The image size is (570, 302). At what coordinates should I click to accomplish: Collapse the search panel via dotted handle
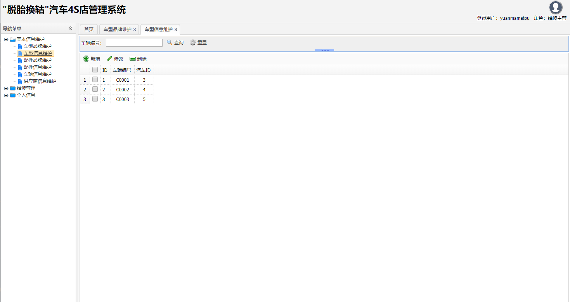pyautogui.click(x=324, y=50)
